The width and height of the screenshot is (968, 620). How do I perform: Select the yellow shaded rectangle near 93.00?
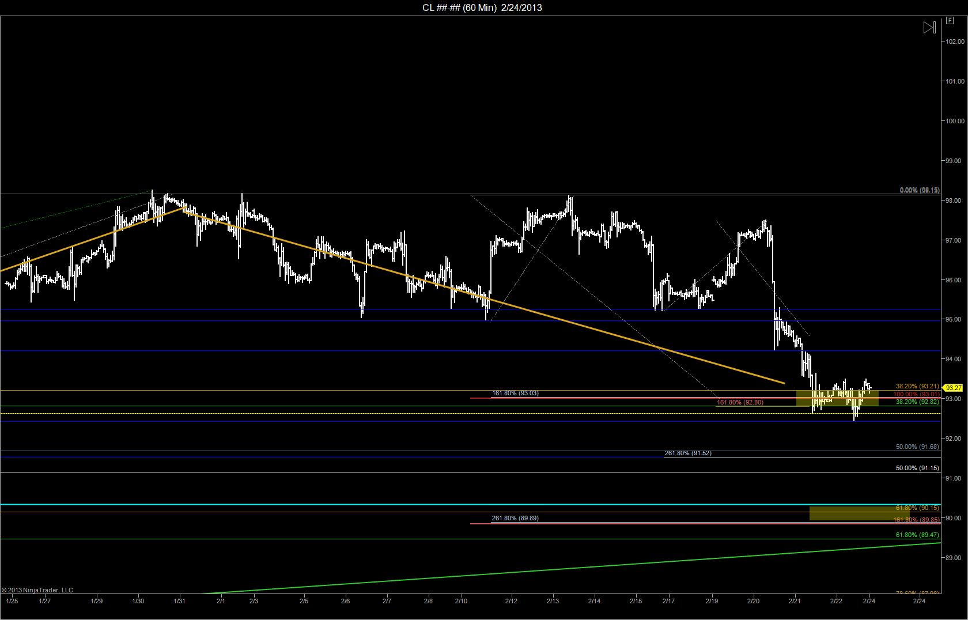pyautogui.click(x=837, y=398)
